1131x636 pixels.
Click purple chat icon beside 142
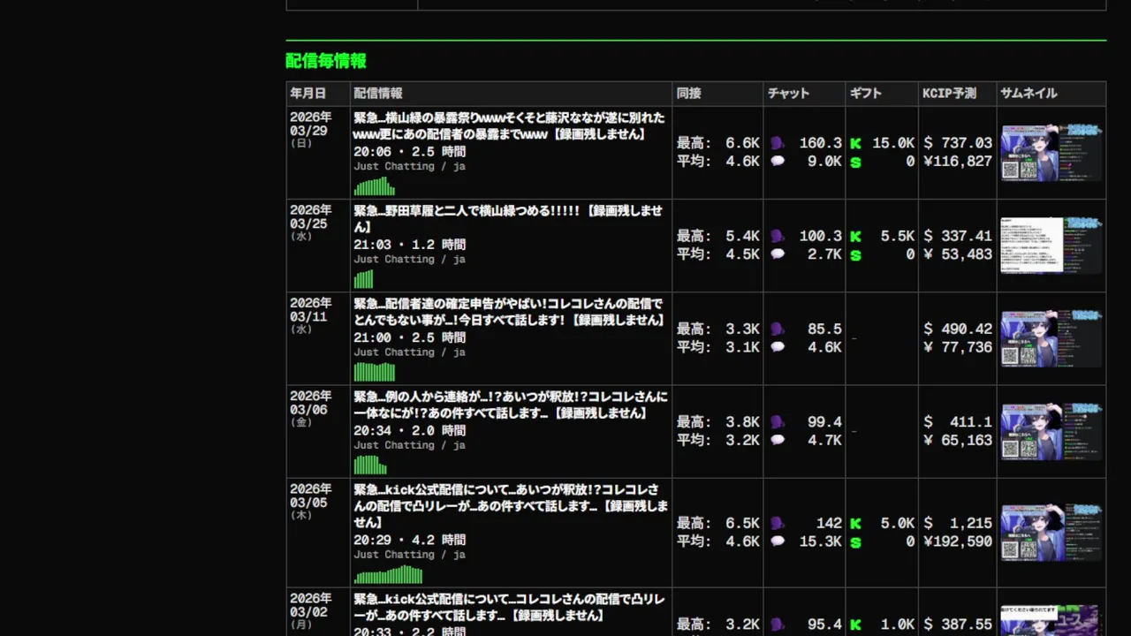click(777, 523)
